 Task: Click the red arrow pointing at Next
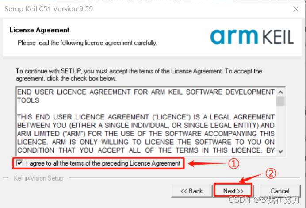point(251,178)
